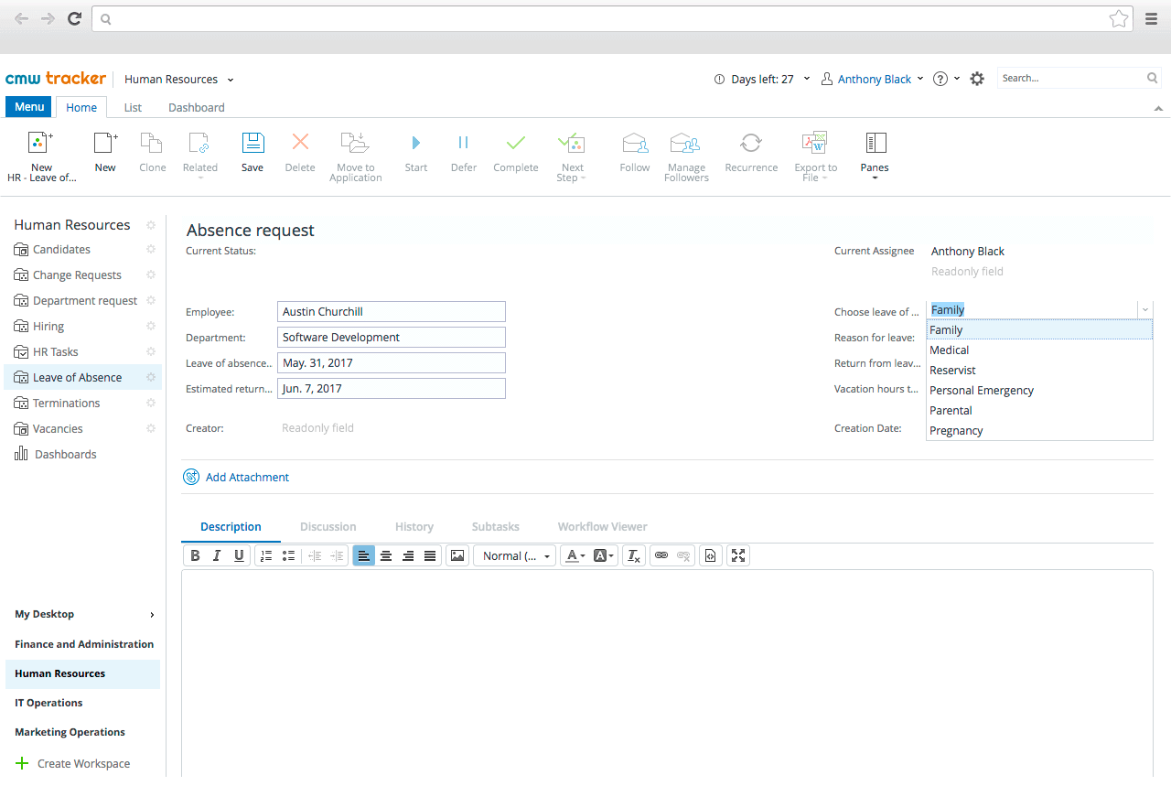Switch to the History tab
Viewport: 1171px width, 786px height.
point(414,527)
